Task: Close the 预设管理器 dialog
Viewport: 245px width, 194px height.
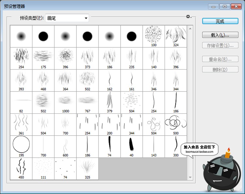Action: coord(236,7)
